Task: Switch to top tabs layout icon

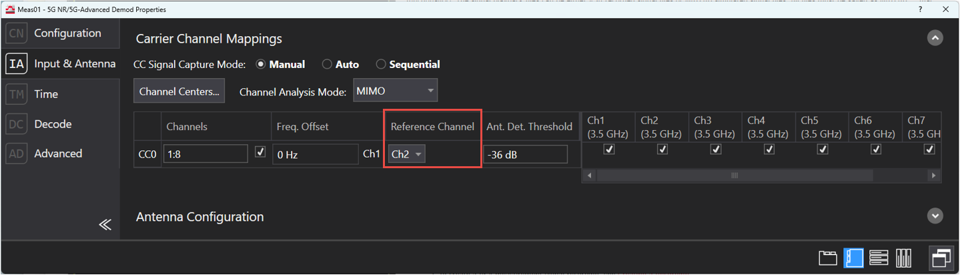Action: (827, 258)
